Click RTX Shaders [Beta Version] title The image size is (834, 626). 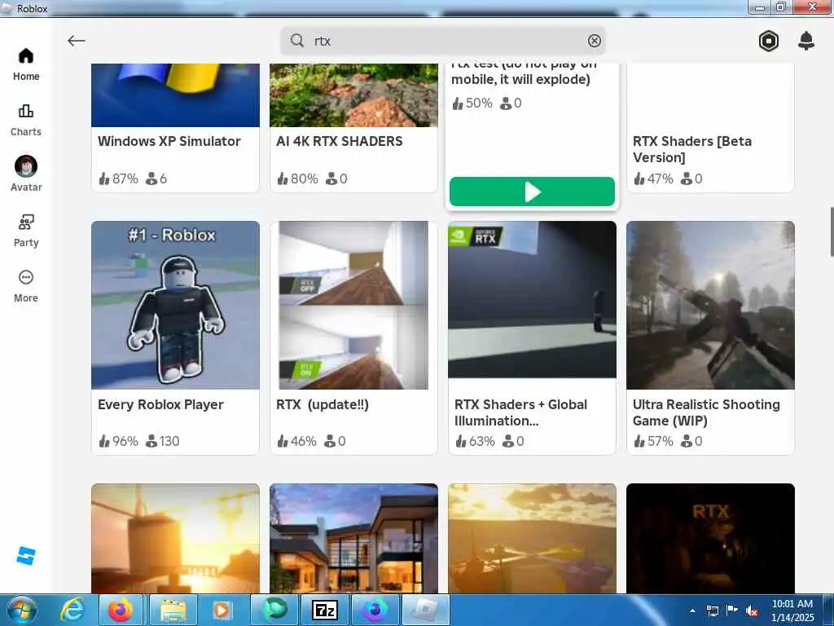pos(692,149)
